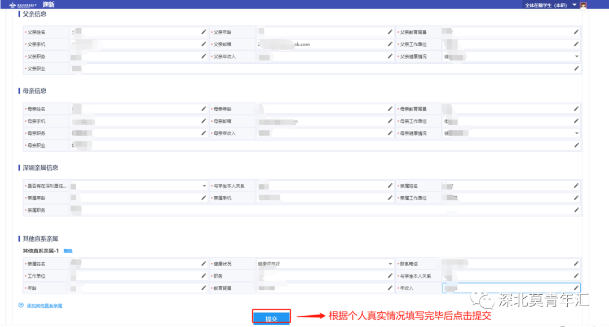Open the 健康状况 dropdown for other relative
Screen dimensions: 609x327
click(x=390, y=263)
